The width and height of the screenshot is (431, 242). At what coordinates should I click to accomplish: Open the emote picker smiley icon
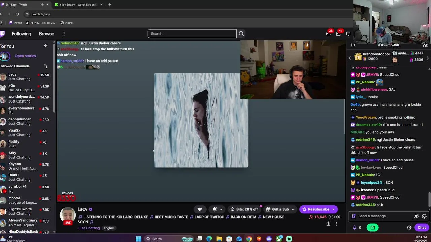(424, 216)
